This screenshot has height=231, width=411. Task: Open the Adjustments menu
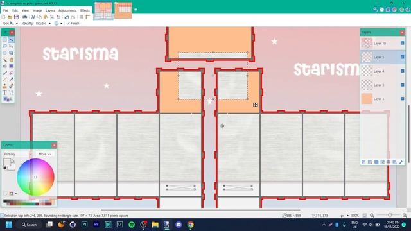67,10
